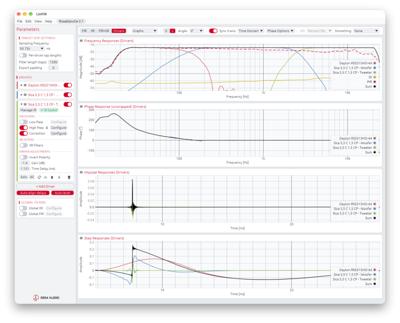Viewport: 400px width, 323px height.
Task: Switch to the FIR+IIR view tab
Action: (104, 31)
